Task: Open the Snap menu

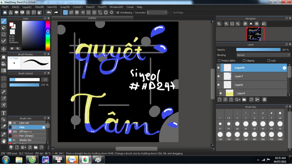Action: [x=65, y=7]
